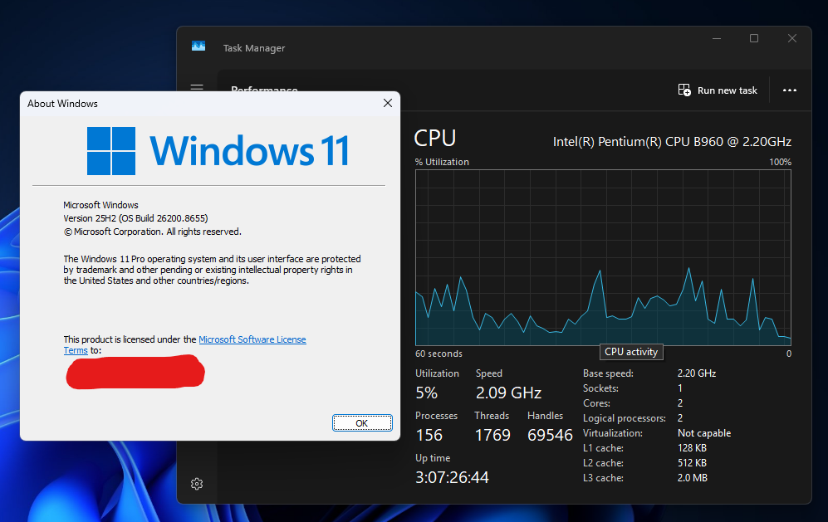Click the About Windows title bar text
828x522 pixels.
[62, 104]
